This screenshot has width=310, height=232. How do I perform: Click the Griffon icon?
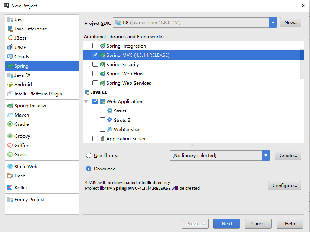10,145
